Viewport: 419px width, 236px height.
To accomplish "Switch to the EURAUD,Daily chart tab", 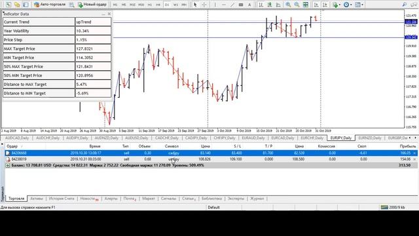I will click(253, 138).
